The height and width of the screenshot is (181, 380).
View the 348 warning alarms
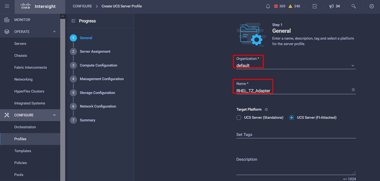pyautogui.click(x=294, y=6)
